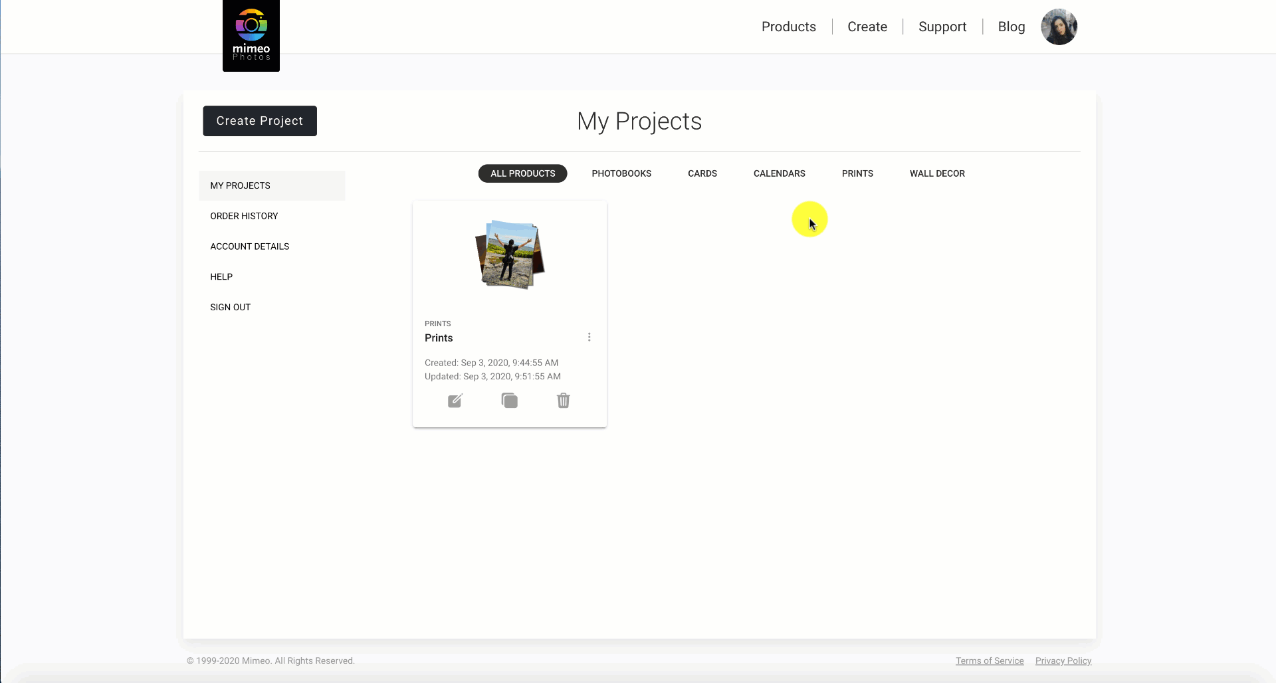Click the My Projects page heading
Screen dimensions: 1276x683
639,122
